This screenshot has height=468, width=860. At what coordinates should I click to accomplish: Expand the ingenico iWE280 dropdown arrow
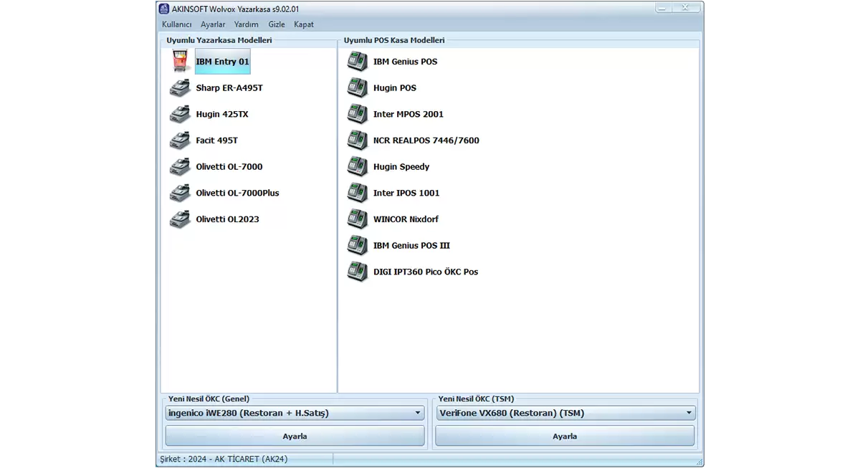419,414
